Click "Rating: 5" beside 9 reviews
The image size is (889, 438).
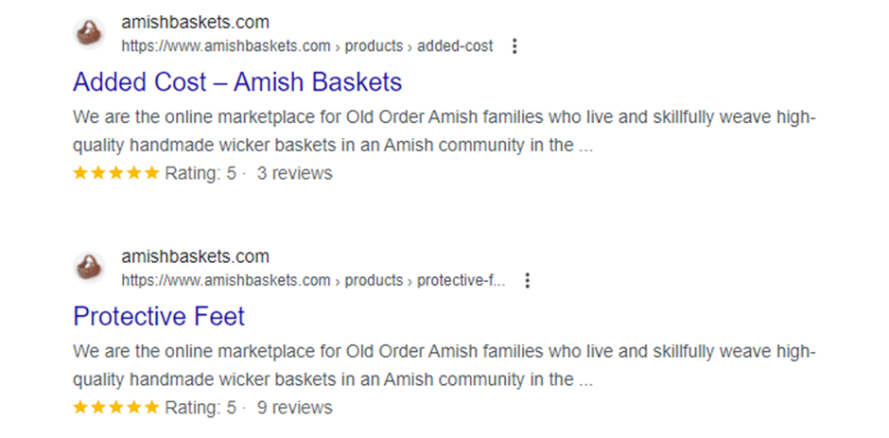click(200, 408)
